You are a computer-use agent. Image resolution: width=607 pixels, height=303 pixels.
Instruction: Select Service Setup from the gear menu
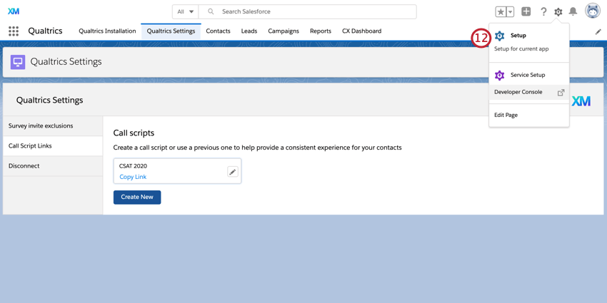click(x=529, y=75)
